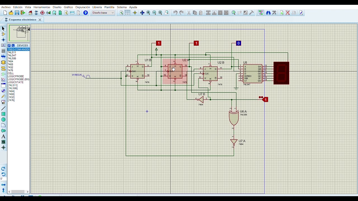Click the rotate clockwise arrow icon

tap(3, 169)
